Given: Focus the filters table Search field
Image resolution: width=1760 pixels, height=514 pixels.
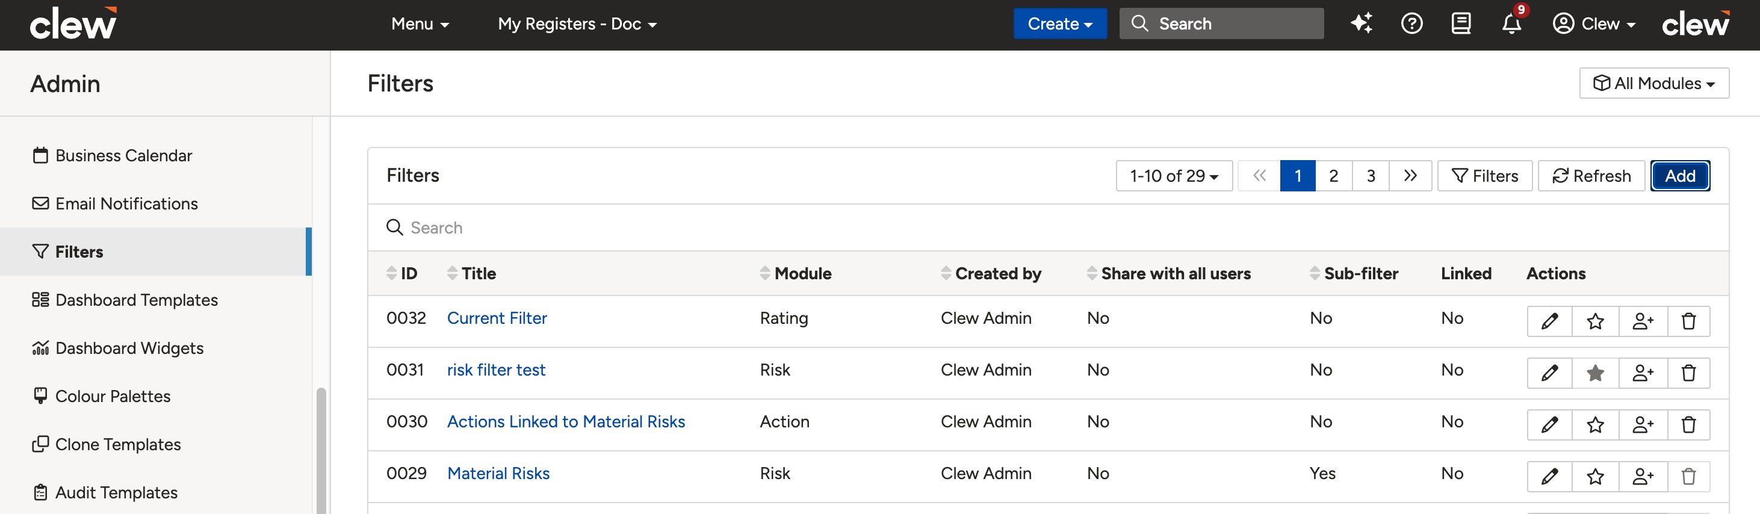Looking at the screenshot, I should (1048, 228).
